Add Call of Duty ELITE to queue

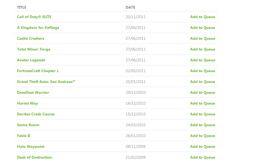[x=203, y=17]
